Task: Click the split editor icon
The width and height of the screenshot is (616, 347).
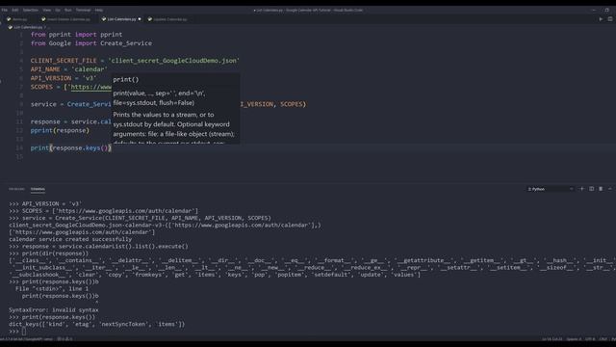Action: pyautogui.click(x=609, y=19)
